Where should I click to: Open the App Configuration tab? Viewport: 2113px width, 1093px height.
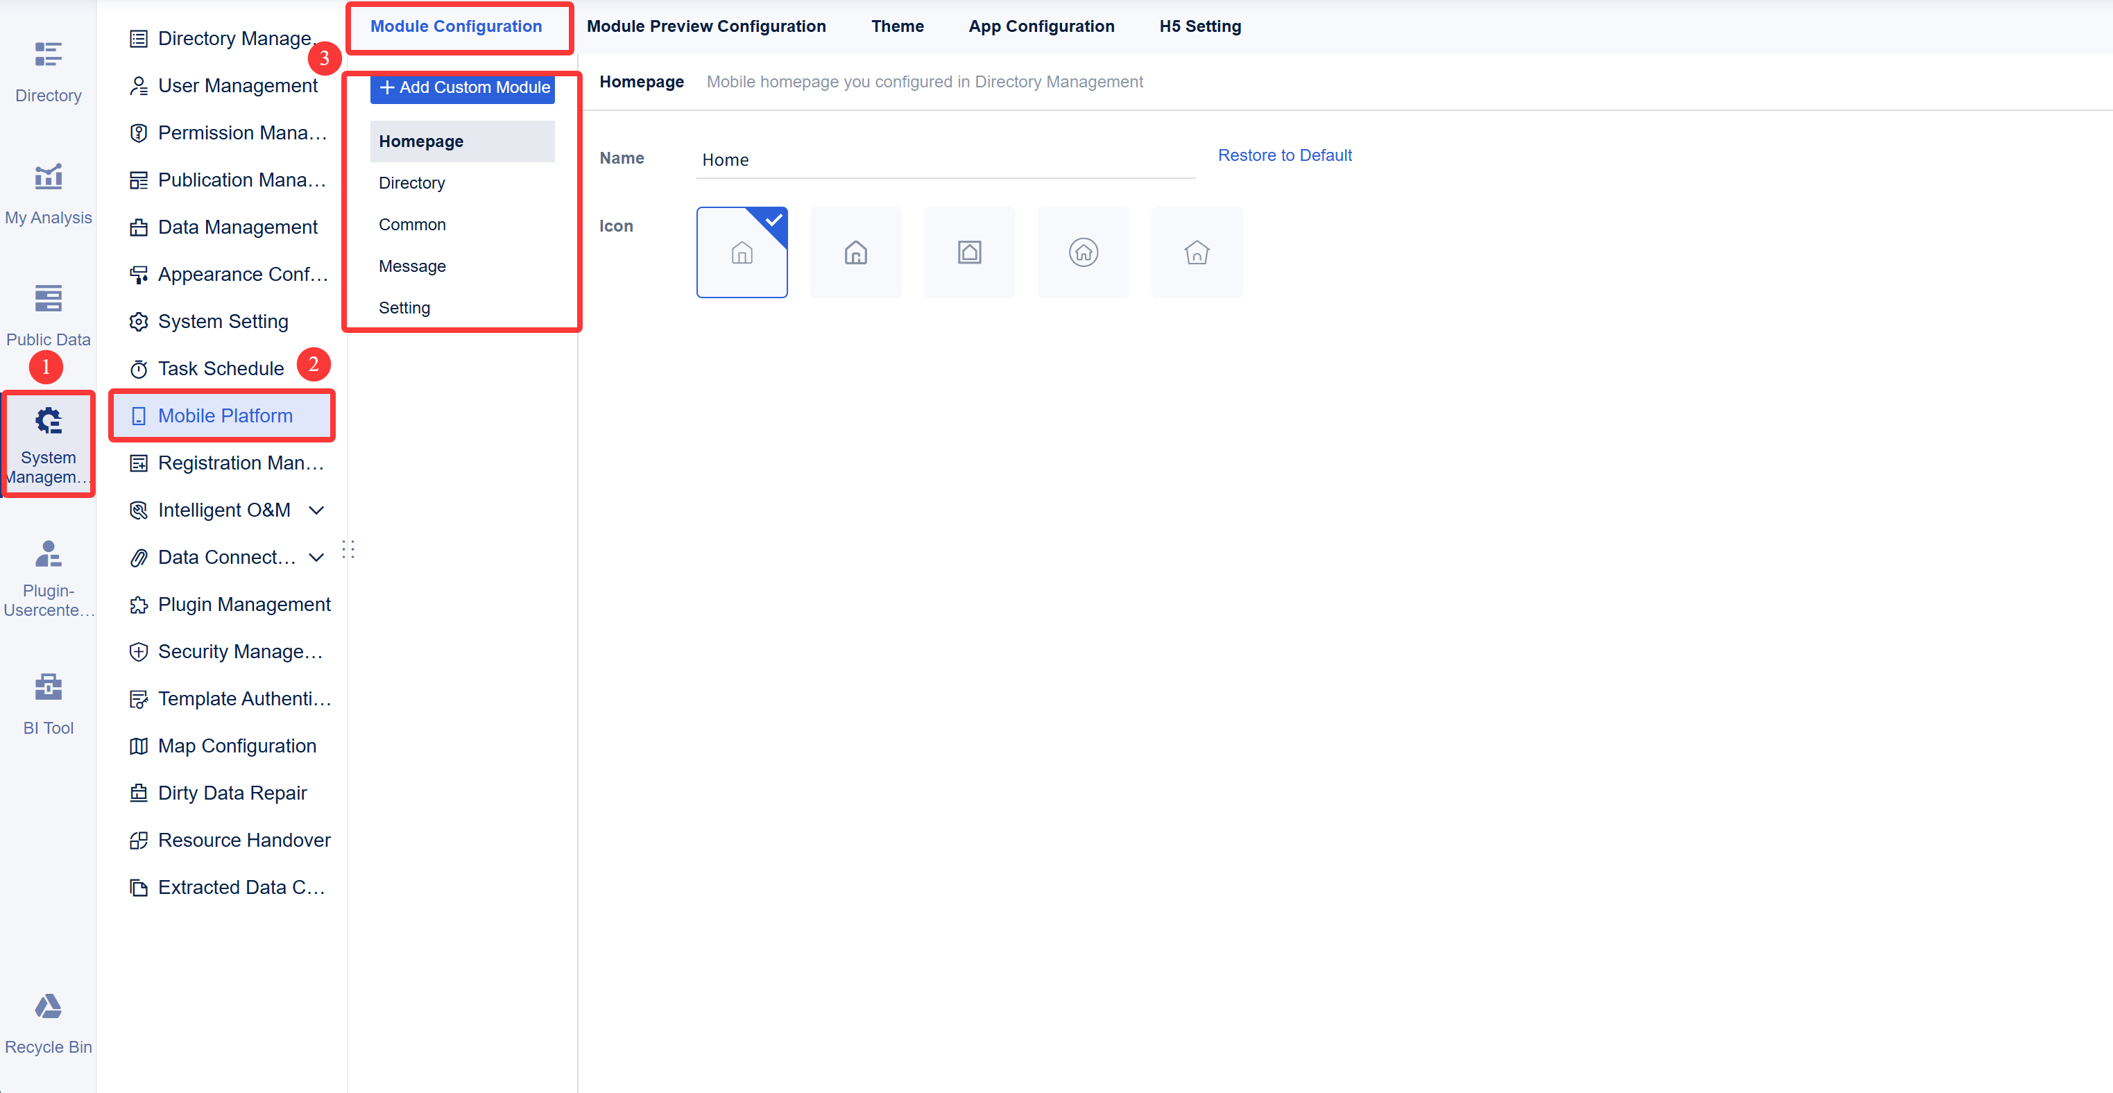(1041, 26)
